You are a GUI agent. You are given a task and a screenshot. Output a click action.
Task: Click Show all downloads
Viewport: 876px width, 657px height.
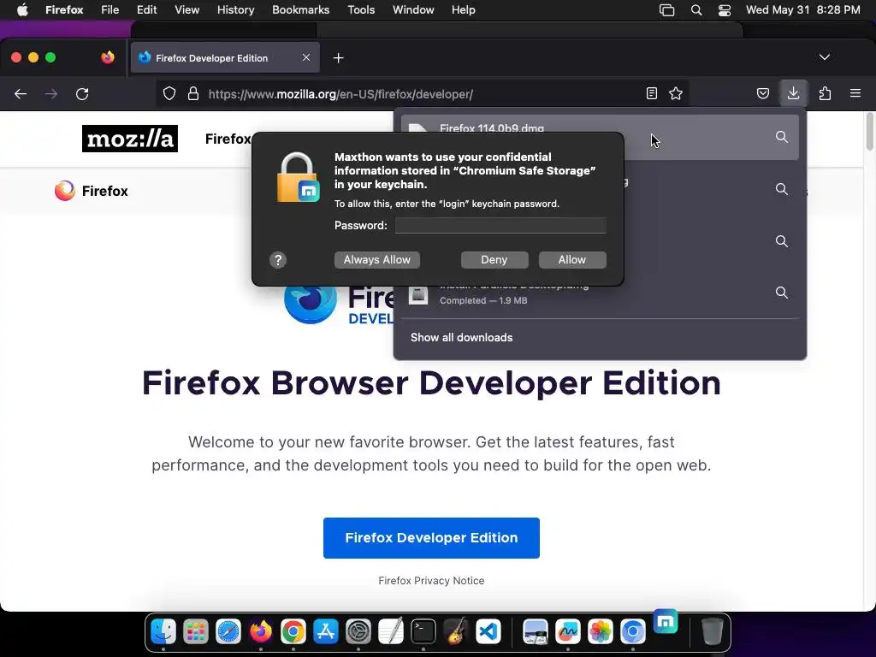tap(461, 337)
